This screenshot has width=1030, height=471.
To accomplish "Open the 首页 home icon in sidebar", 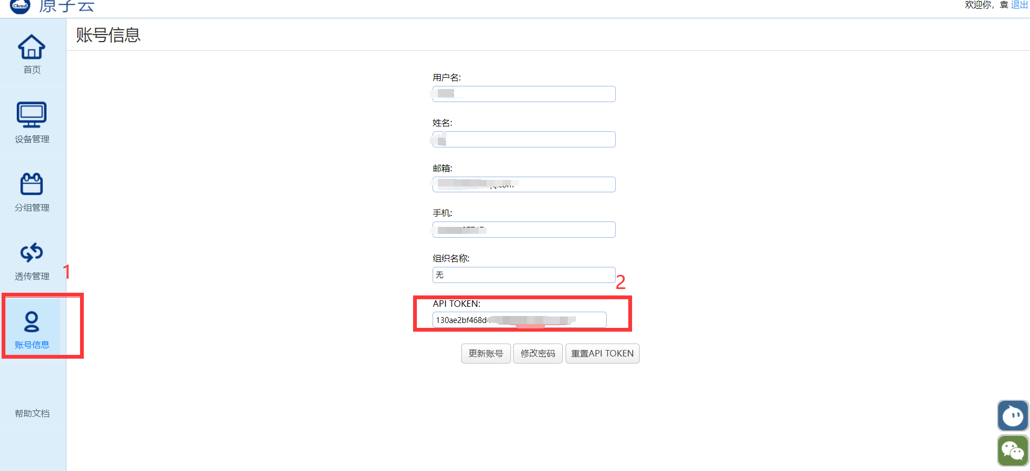I will pyautogui.click(x=32, y=47).
